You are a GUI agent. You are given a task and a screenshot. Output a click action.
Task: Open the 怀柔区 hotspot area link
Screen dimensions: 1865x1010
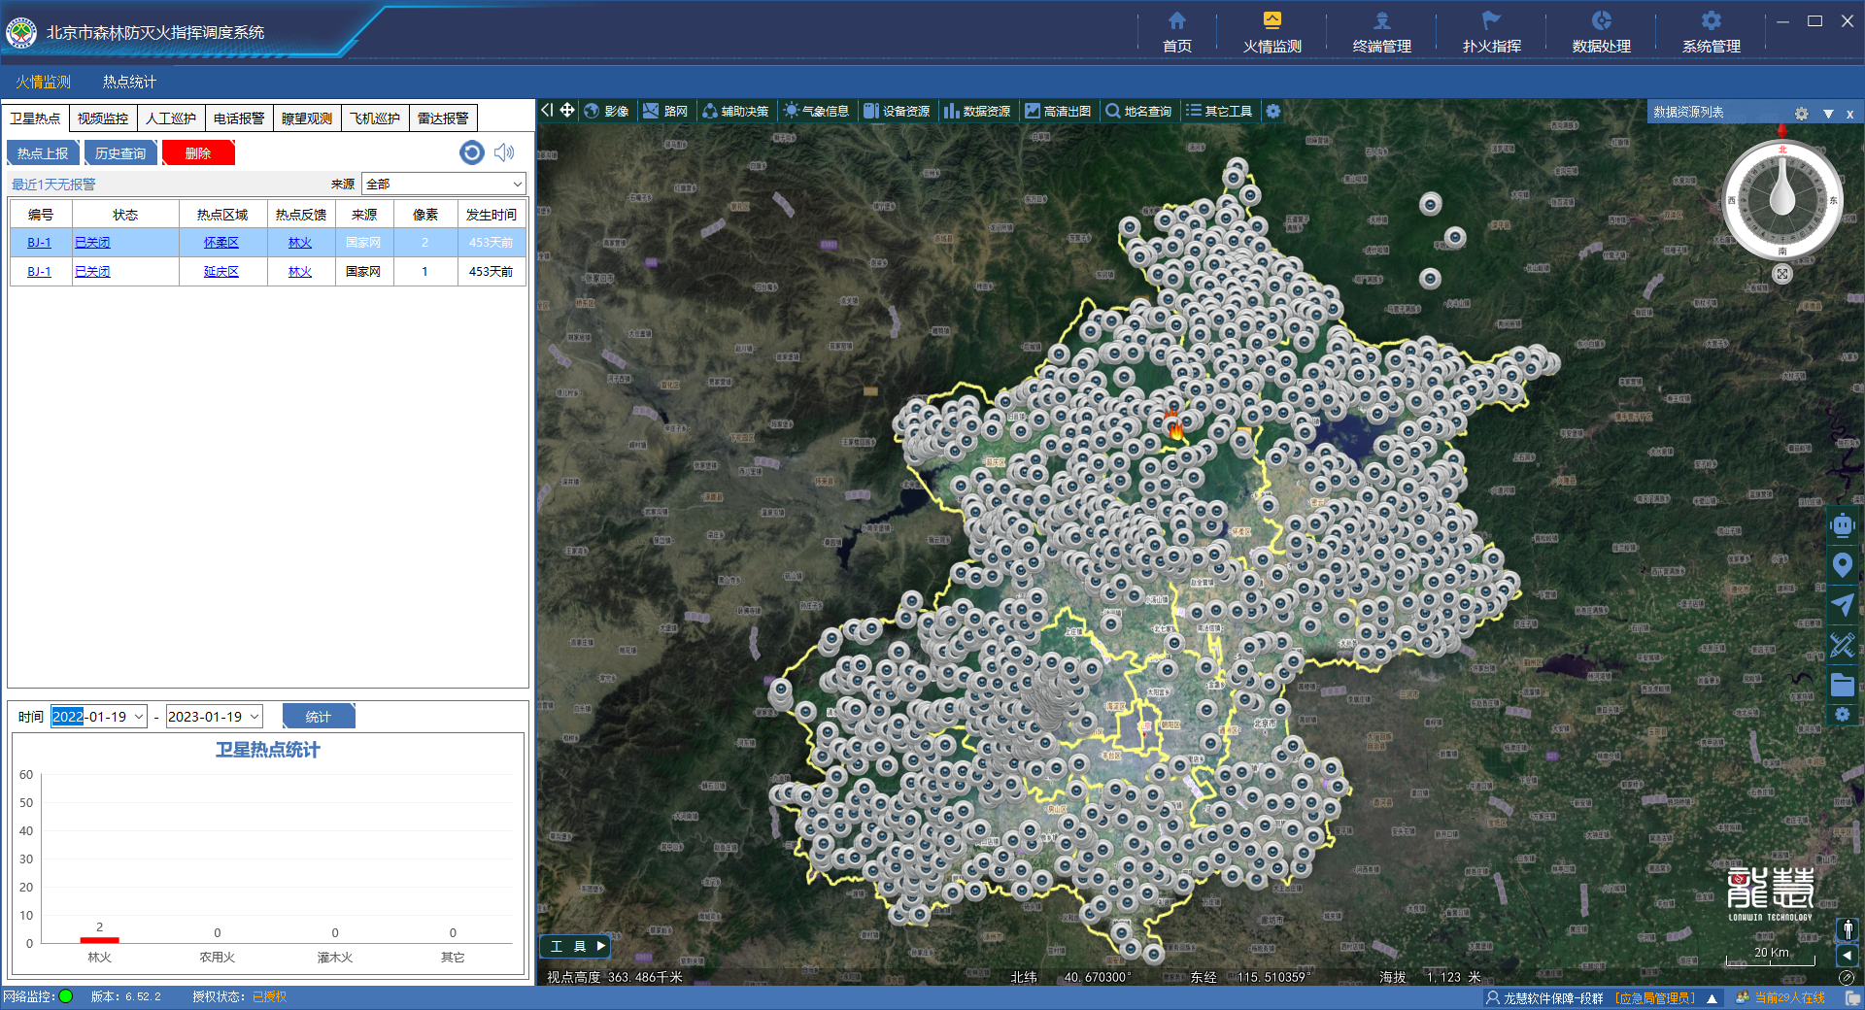coord(221,243)
